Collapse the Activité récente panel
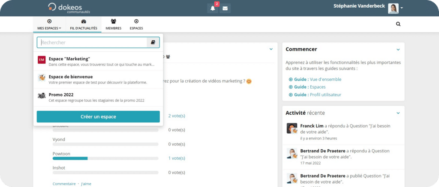 coord(398,113)
